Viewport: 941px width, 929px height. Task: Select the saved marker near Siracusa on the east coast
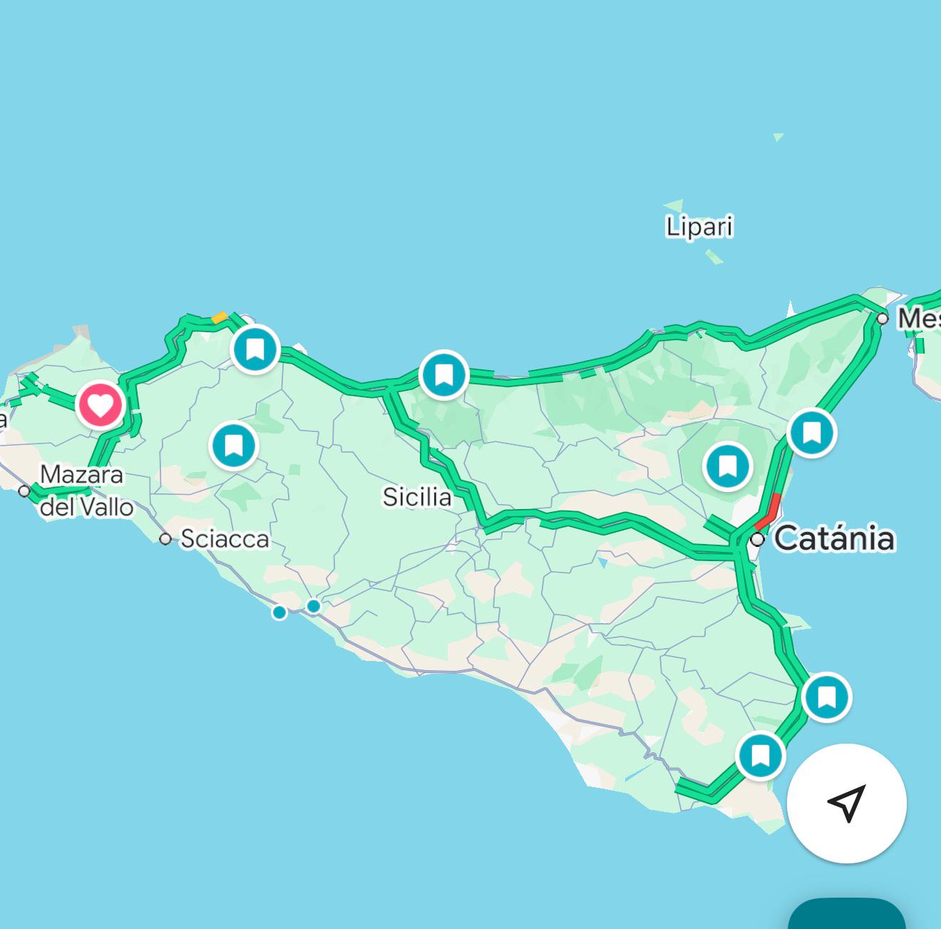826,697
